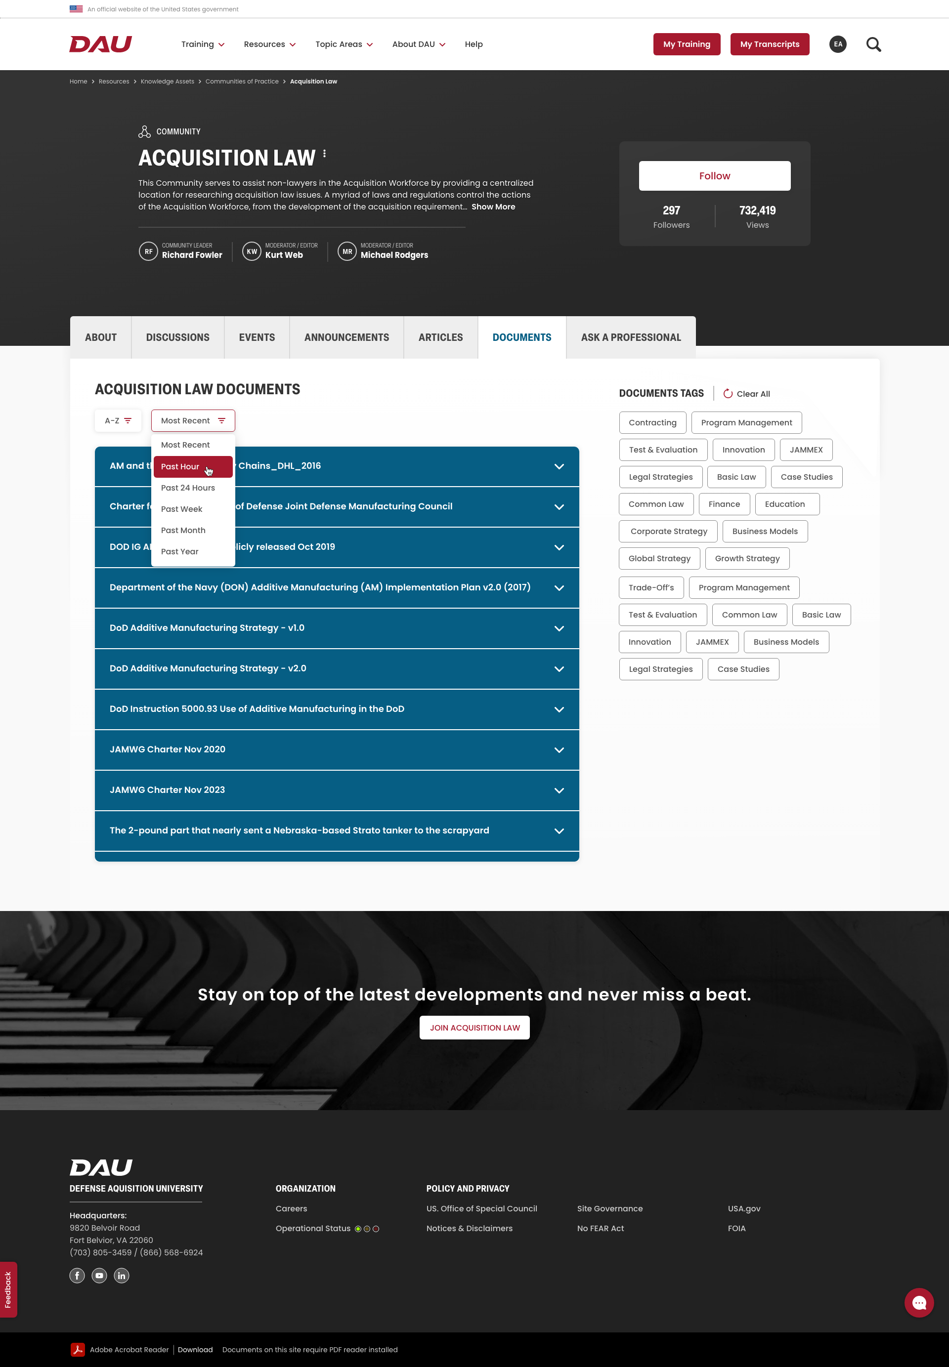Image resolution: width=949 pixels, height=1367 pixels.
Task: Open the FOIA footer link
Action: coord(736,1229)
